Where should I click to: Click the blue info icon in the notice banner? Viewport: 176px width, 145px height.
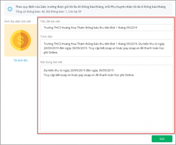pos(10,9)
